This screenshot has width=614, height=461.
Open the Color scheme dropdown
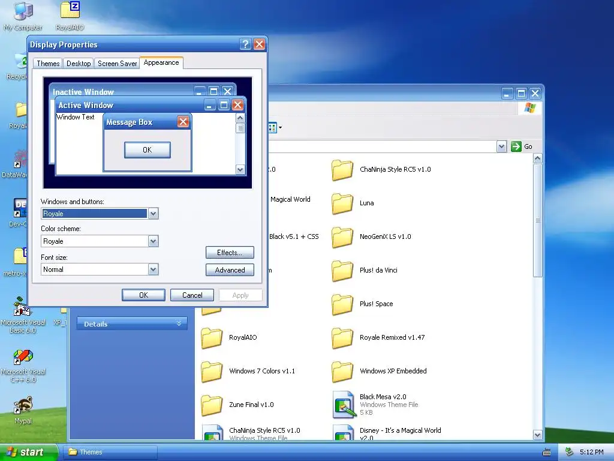(153, 241)
